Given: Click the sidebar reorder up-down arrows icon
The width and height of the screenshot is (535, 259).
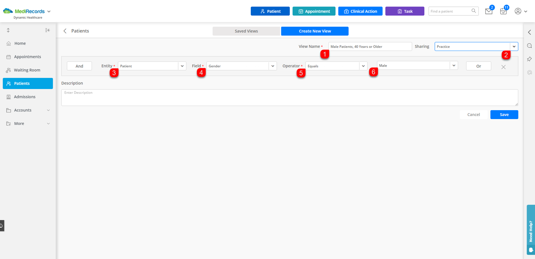Looking at the screenshot, I should coord(8,30).
